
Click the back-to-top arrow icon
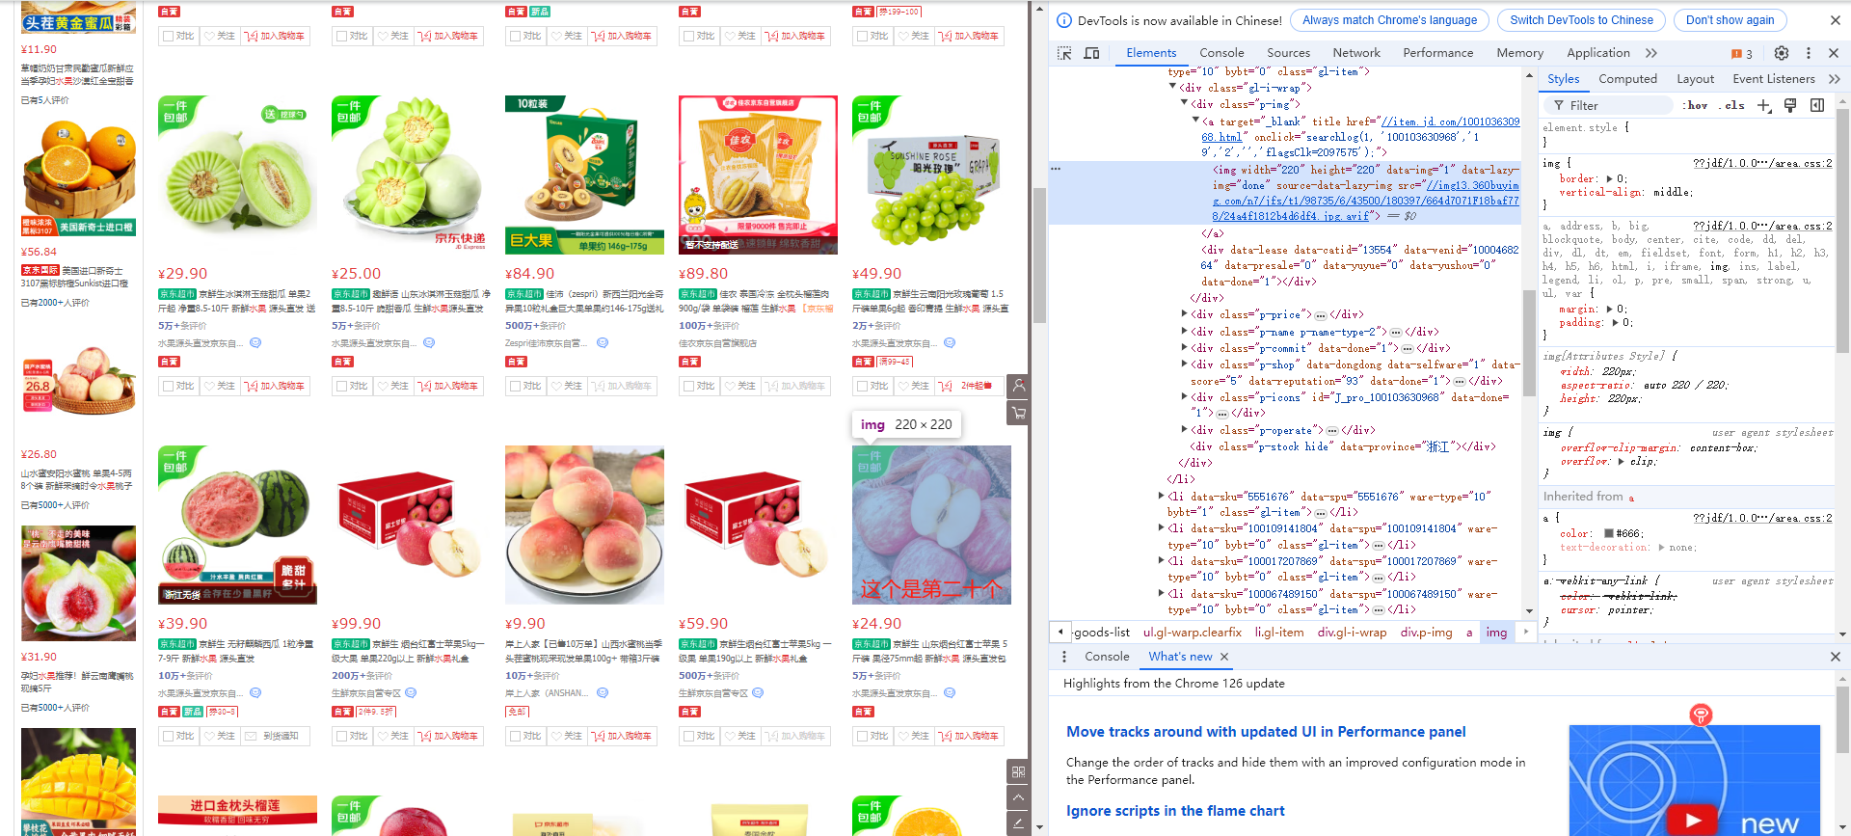coord(1018,797)
